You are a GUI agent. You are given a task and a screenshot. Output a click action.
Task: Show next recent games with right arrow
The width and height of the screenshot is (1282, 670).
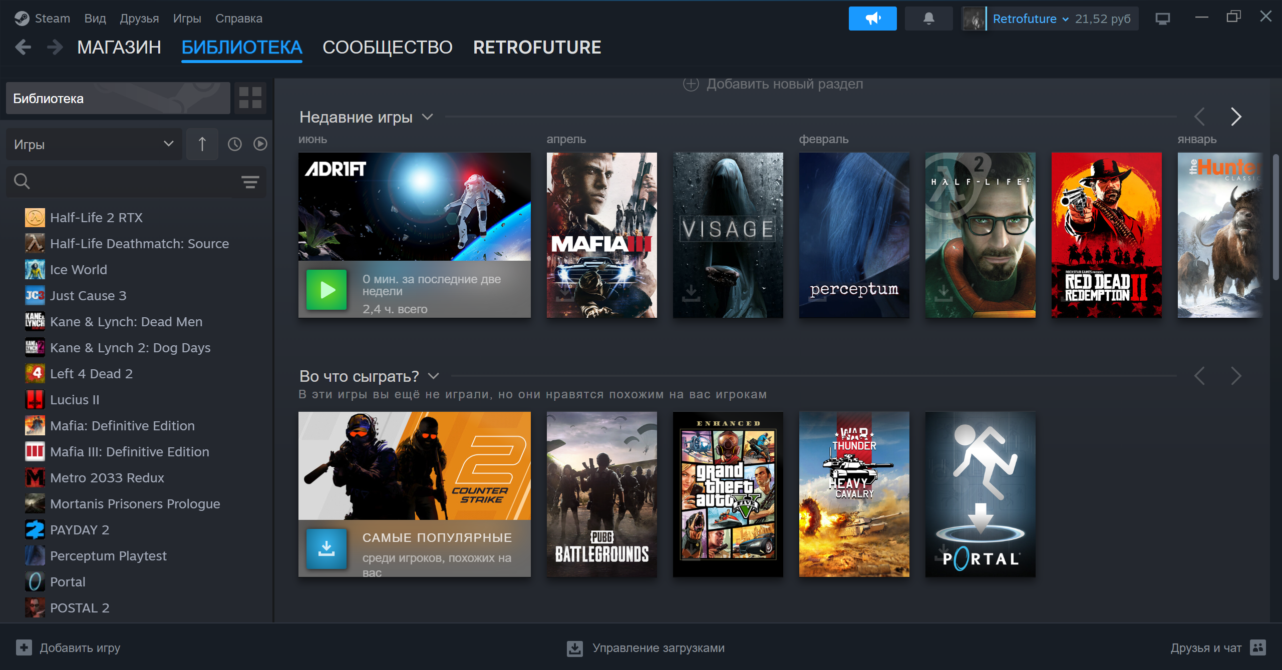click(x=1236, y=117)
